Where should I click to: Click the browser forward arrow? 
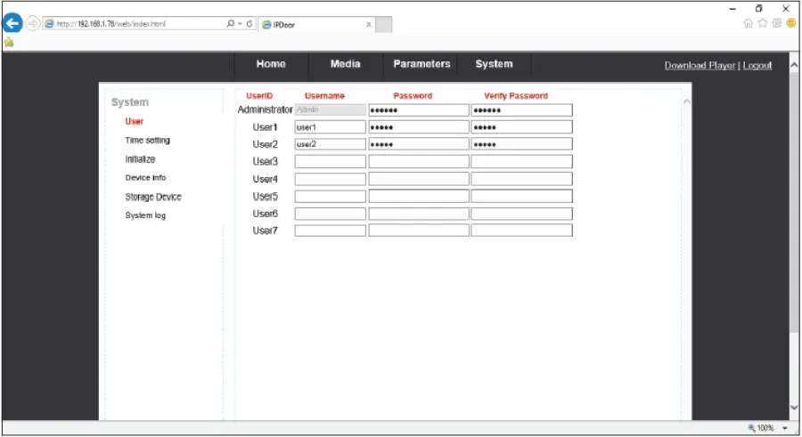[x=33, y=23]
